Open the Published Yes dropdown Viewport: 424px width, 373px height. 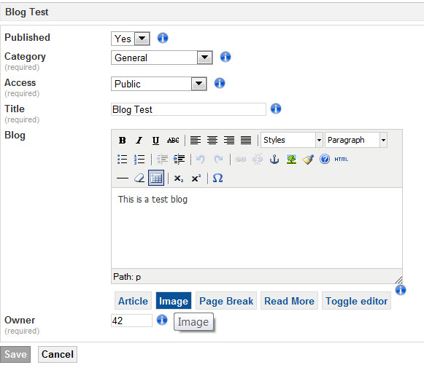[131, 39]
